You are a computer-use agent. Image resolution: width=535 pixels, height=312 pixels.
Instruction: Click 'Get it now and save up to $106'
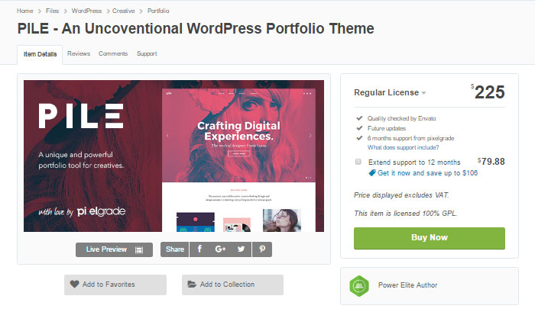tap(427, 173)
